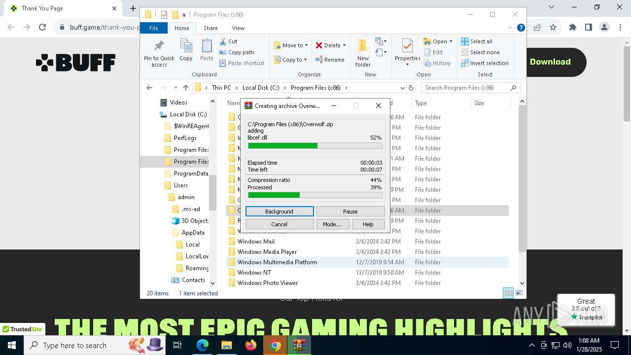The image size is (631, 355).
Task: Open the Quick Access Toolbar customize dropdown
Action: click(184, 15)
